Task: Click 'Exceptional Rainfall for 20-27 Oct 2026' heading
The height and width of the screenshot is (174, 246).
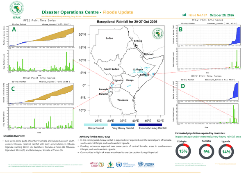Action: 127,22
